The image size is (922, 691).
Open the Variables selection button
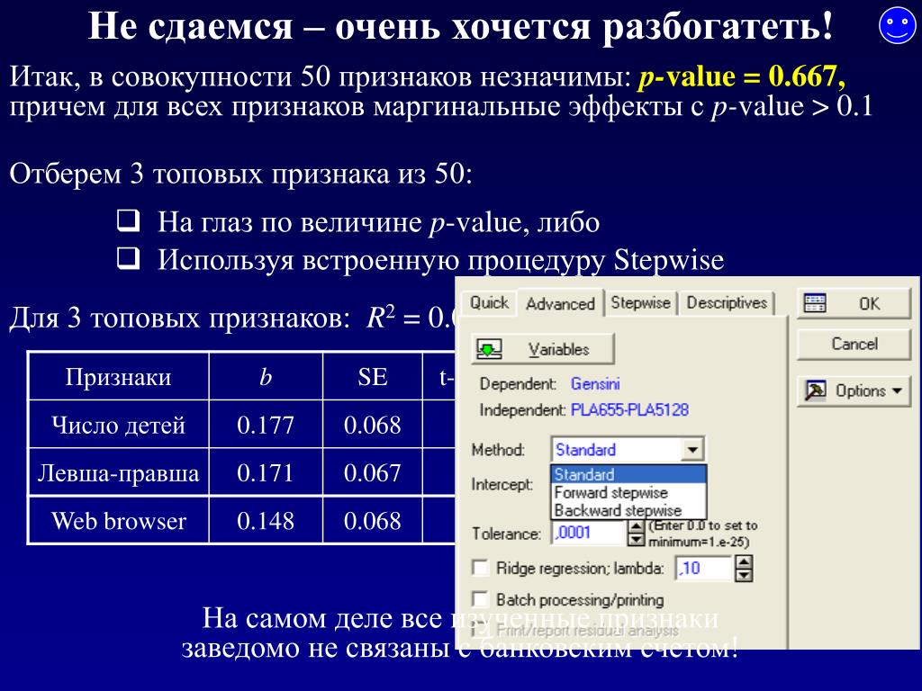pos(543,349)
